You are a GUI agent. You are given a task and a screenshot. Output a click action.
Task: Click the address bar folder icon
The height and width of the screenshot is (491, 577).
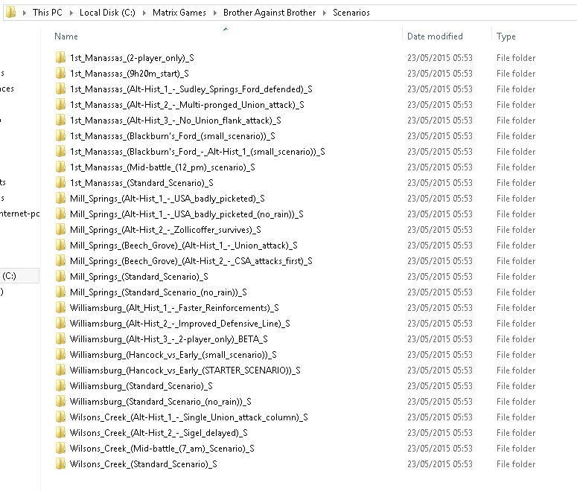pyautogui.click(x=10, y=13)
